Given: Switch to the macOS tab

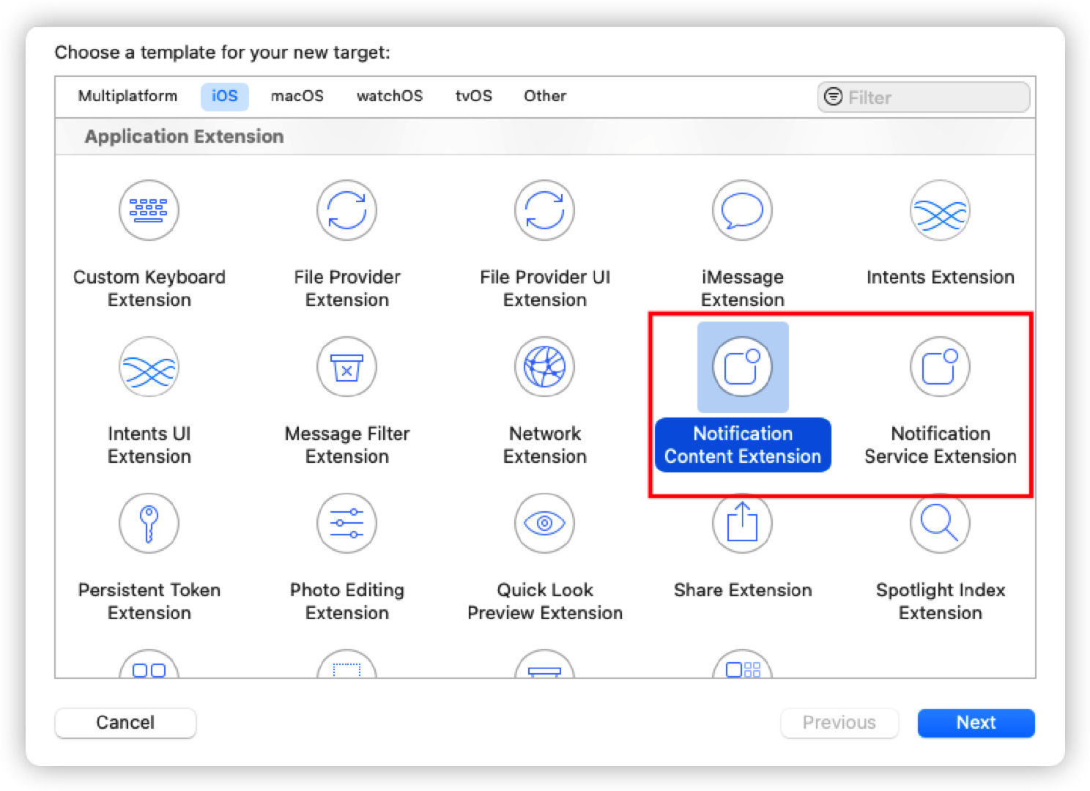Looking at the screenshot, I should coord(297,96).
